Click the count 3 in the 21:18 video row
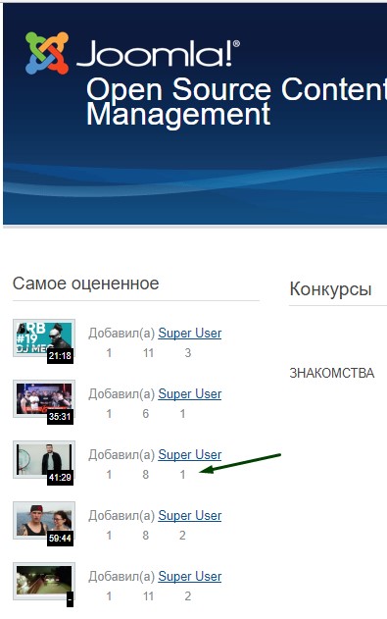 pos(188,353)
